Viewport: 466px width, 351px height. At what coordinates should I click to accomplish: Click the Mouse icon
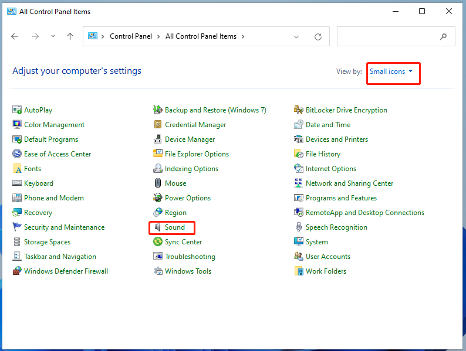158,183
